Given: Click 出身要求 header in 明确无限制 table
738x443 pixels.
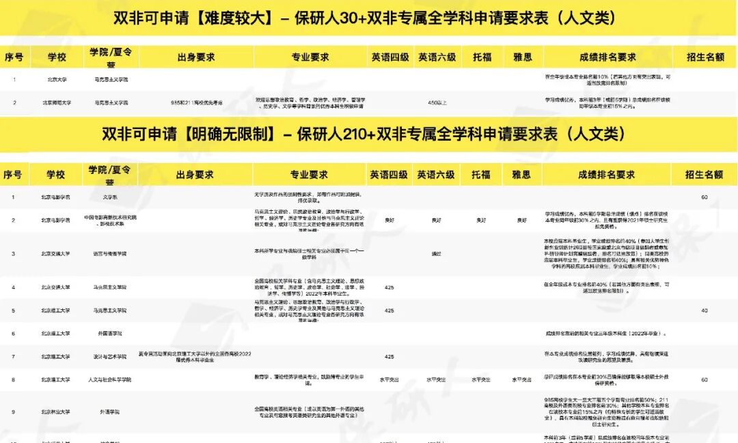Looking at the screenshot, I should coord(195,175).
